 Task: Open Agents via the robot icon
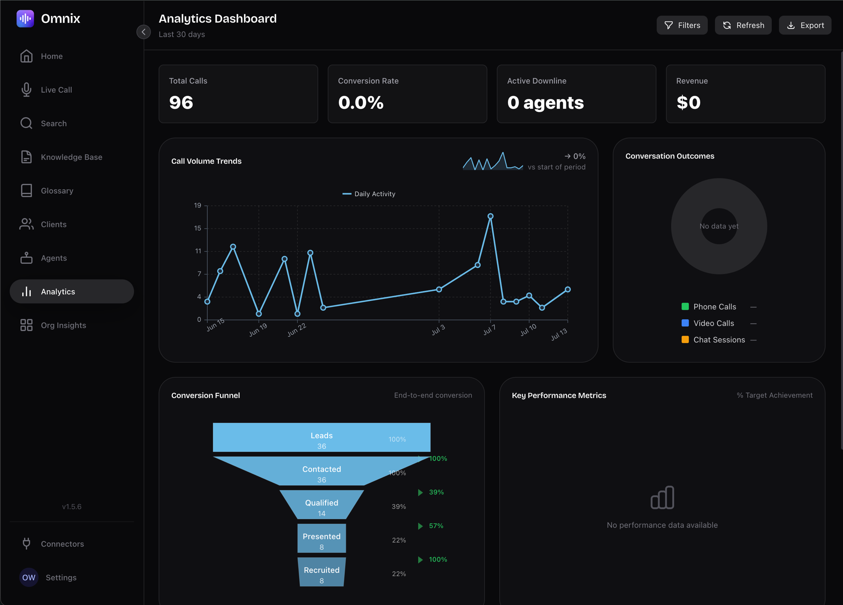(26, 258)
